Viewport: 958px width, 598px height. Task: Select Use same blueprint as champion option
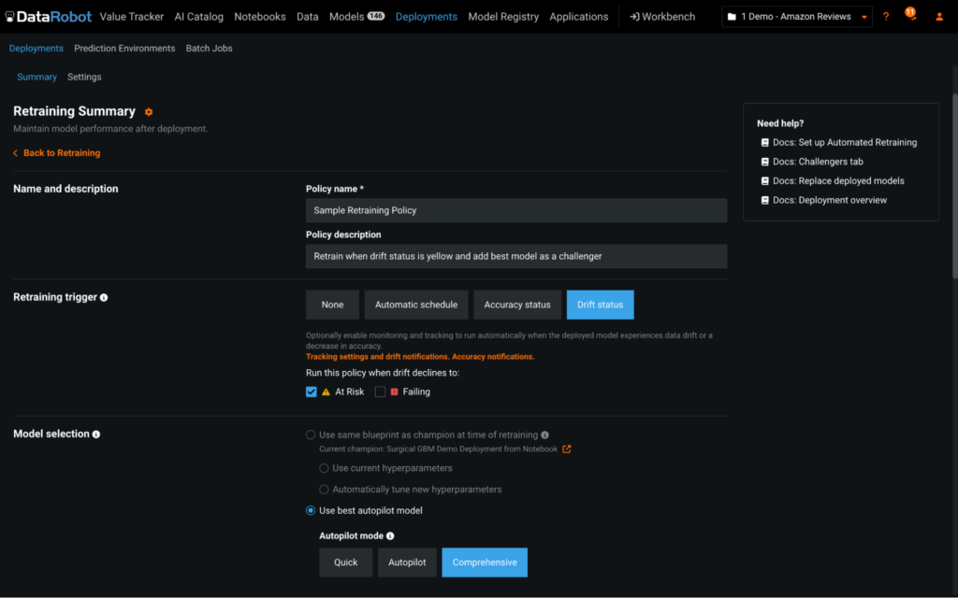(311, 435)
